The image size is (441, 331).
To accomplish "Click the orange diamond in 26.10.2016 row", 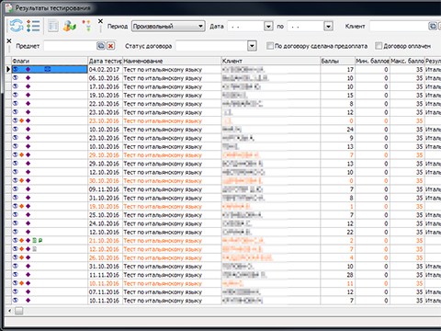I will [x=21, y=257].
